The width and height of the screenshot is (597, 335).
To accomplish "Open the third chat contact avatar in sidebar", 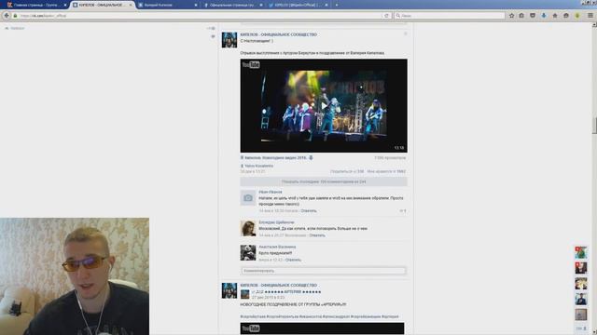I will [580, 283].
